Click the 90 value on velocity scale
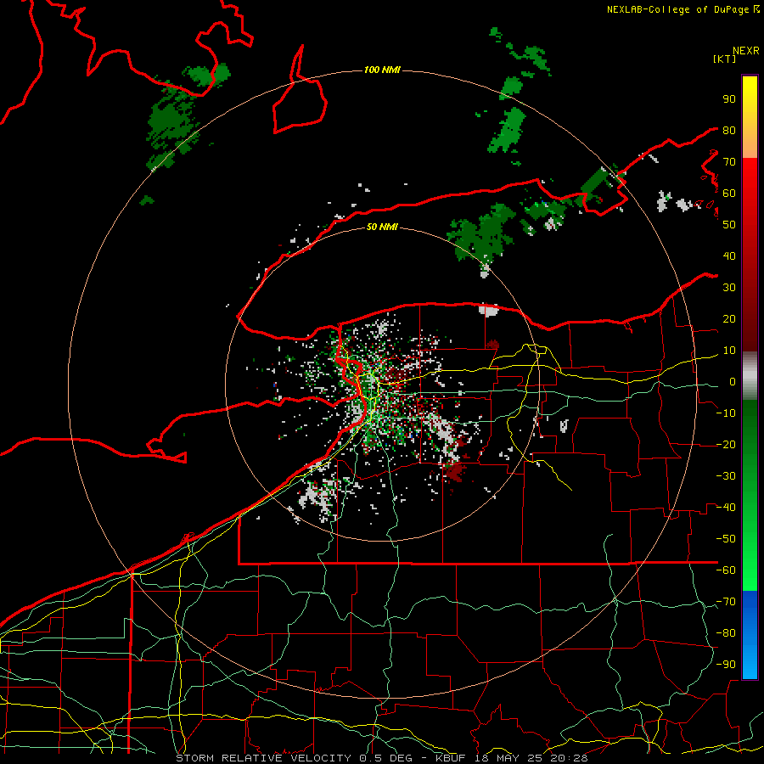The image size is (764, 764). point(729,99)
